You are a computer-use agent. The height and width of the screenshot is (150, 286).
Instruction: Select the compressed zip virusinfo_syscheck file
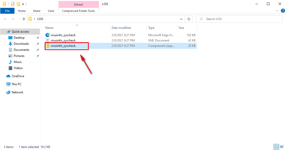click(121, 46)
